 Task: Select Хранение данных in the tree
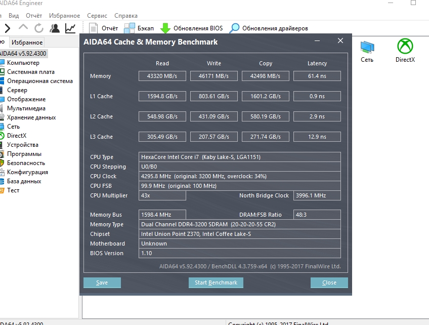tap(31, 117)
